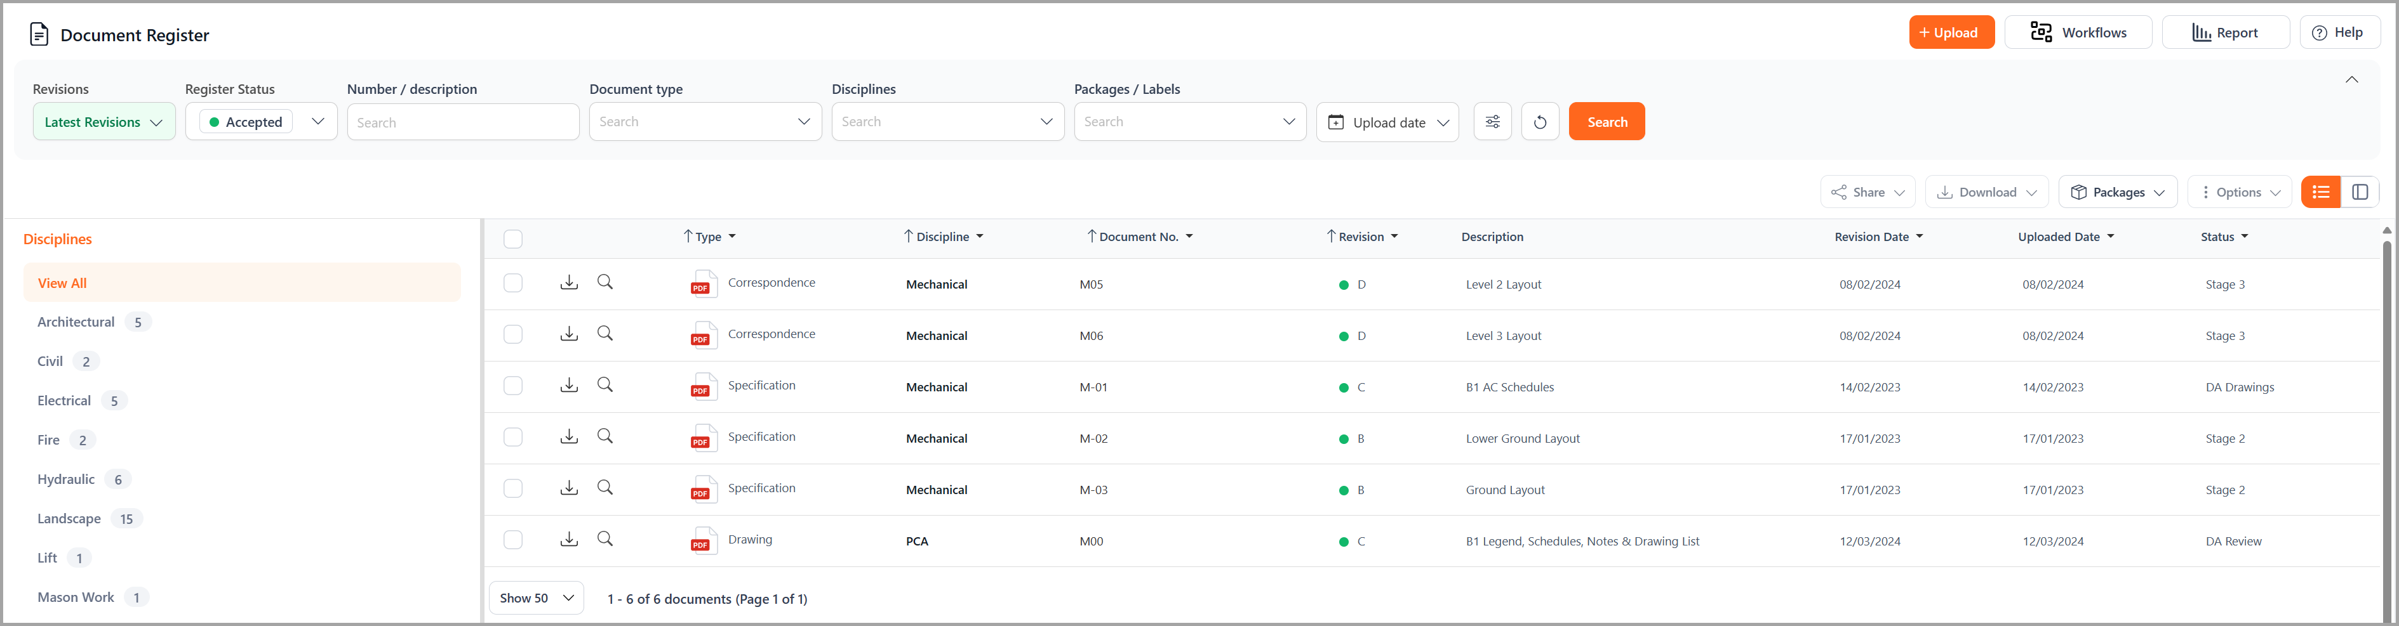The height and width of the screenshot is (626, 2399).
Task: Switch to list view layout
Action: [x=2321, y=192]
